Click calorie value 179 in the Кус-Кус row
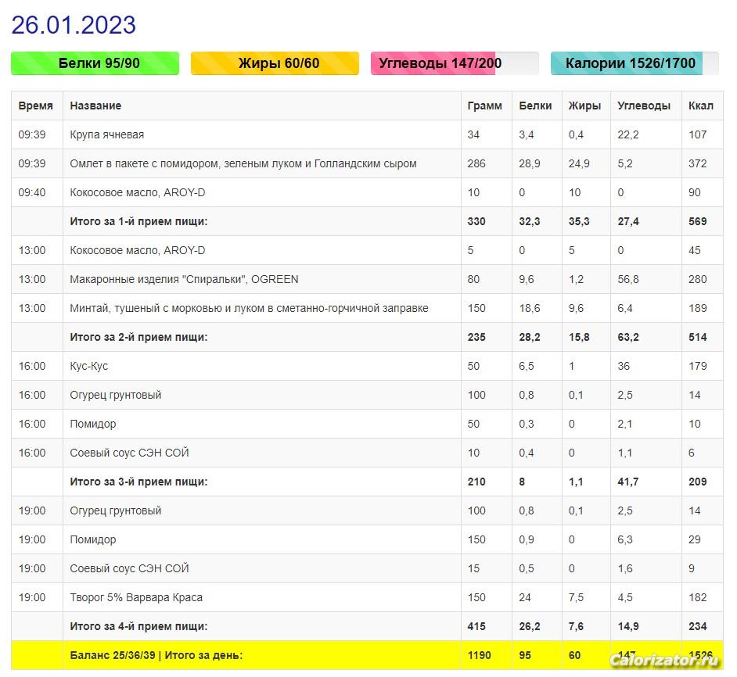The width and height of the screenshot is (737, 677). coord(698,366)
